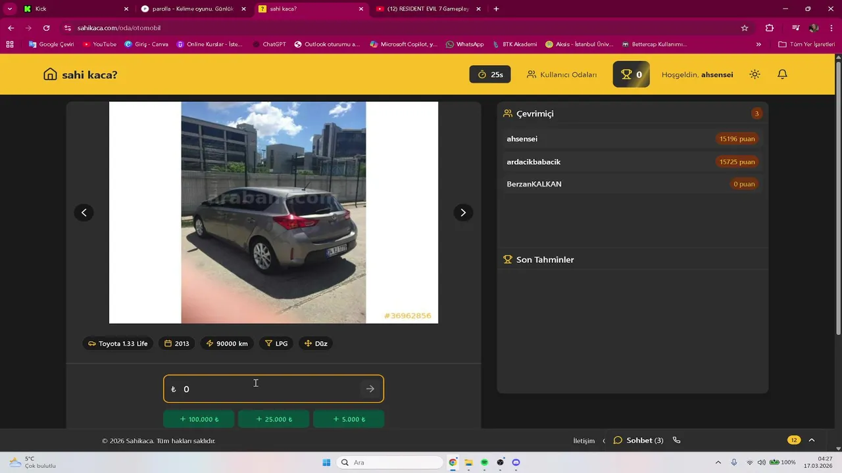Click the yellow 12 badge in chat bar
The image size is (842, 473).
click(x=794, y=440)
